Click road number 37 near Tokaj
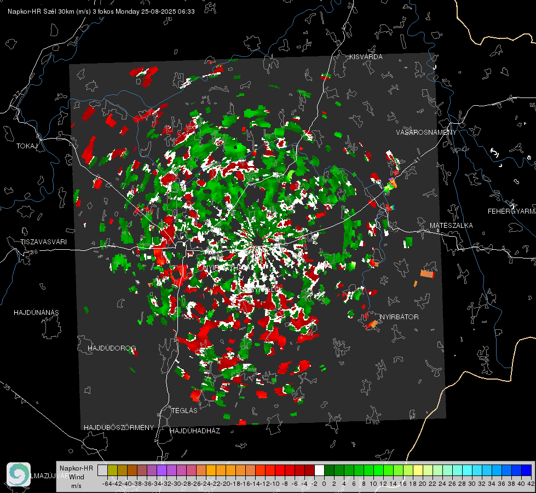 [x=17, y=94]
